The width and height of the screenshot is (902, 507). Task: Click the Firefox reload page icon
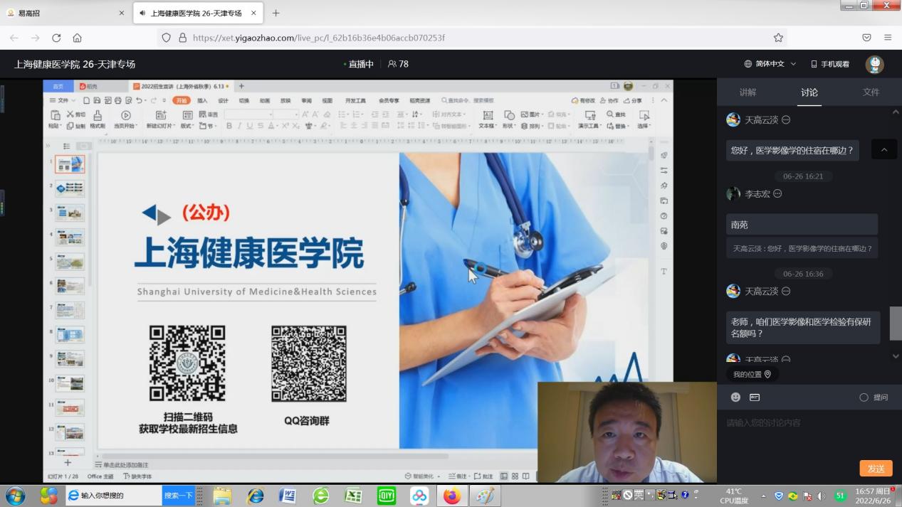[56, 38]
